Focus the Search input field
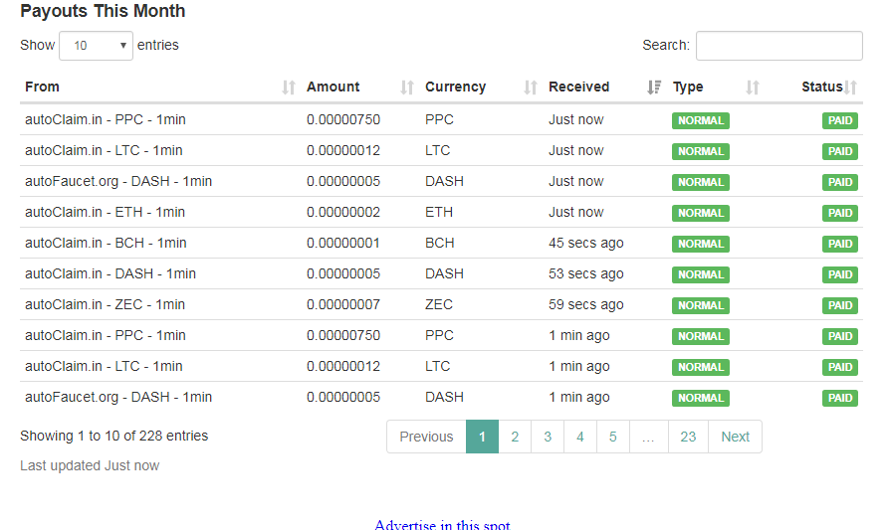 (x=778, y=46)
